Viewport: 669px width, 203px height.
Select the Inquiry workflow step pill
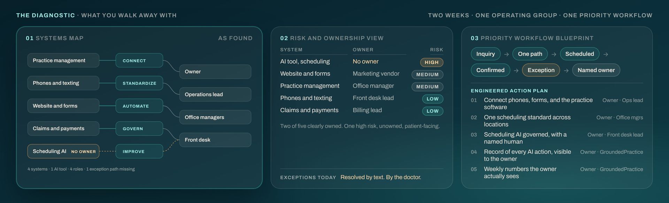486,54
